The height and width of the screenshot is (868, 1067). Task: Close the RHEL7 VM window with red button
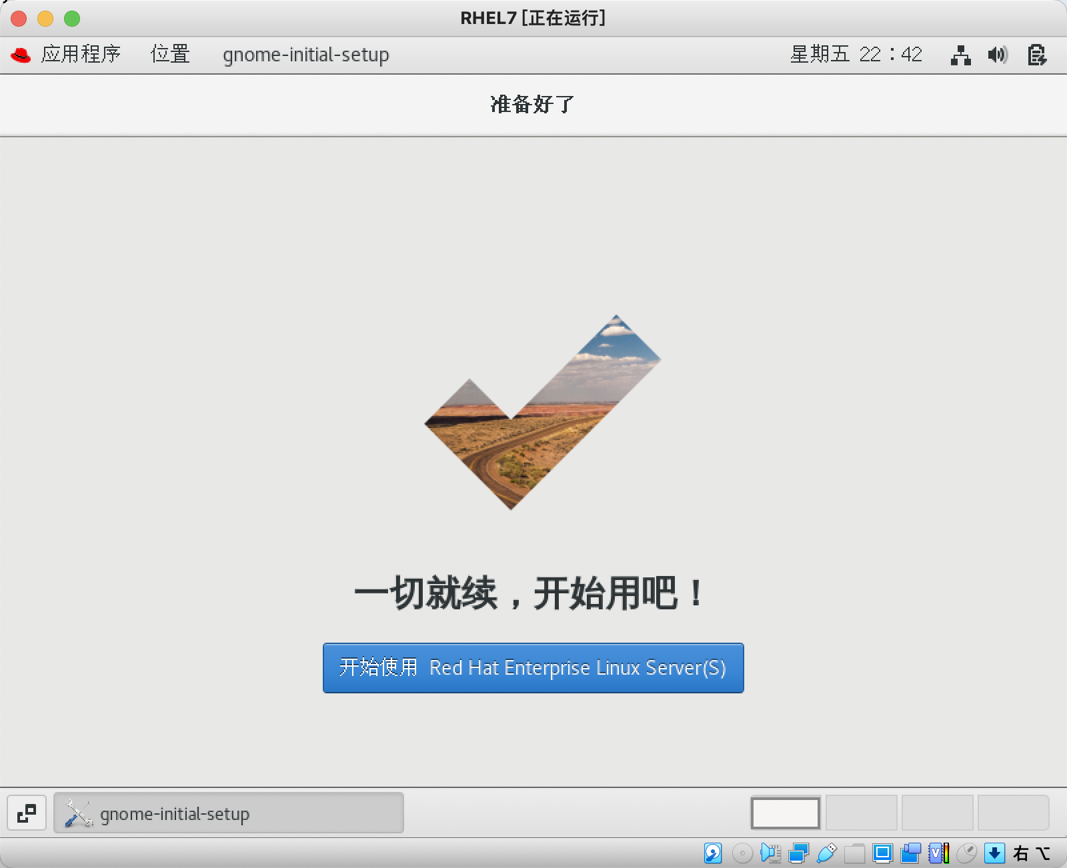click(x=19, y=19)
